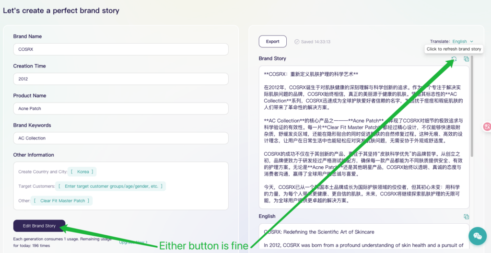Click the Saved status checkmark icon
Screen dimensions: 491x253
(297, 42)
